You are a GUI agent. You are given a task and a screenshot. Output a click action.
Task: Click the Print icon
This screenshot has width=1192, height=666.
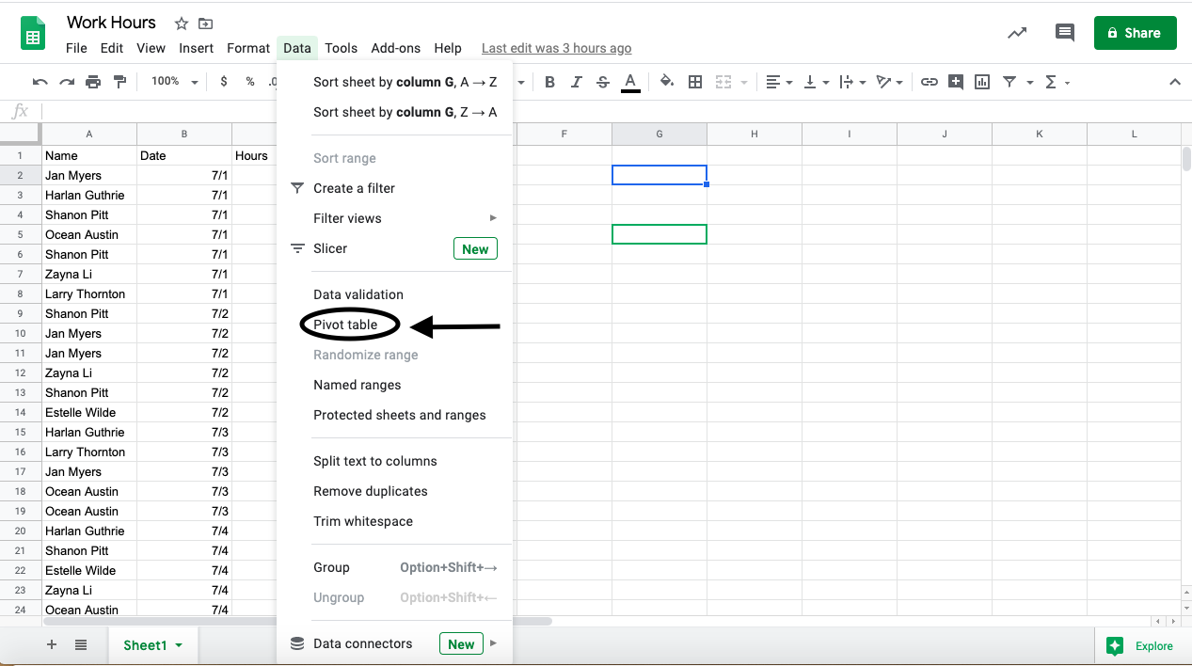(x=92, y=82)
